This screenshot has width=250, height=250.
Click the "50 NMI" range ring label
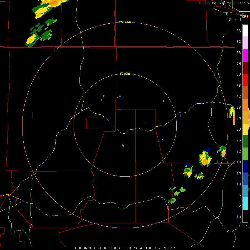tap(125, 74)
